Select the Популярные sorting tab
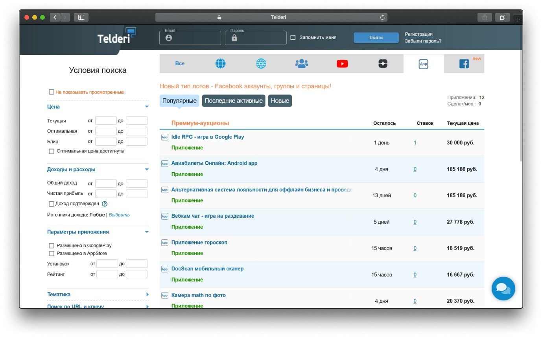The width and height of the screenshot is (542, 337). coord(179,101)
